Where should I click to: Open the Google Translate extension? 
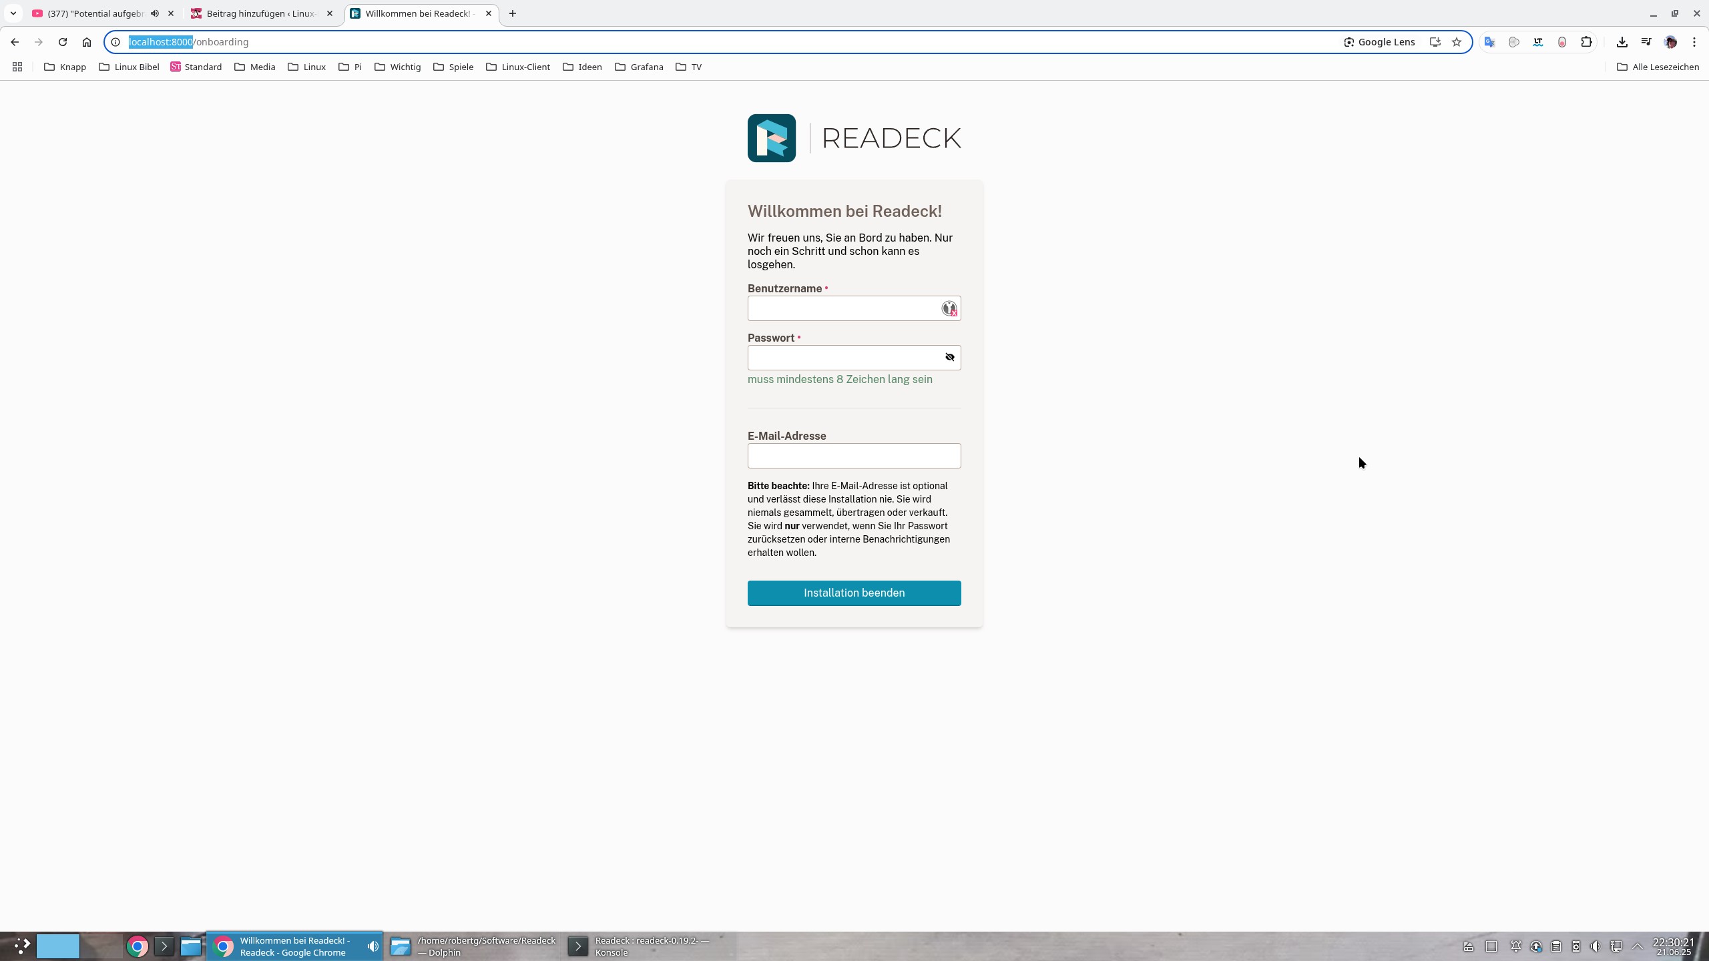tap(1489, 42)
